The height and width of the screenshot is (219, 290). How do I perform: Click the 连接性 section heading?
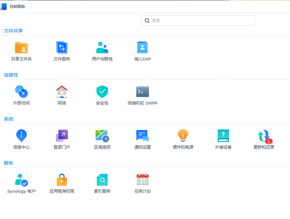[x=11, y=75]
